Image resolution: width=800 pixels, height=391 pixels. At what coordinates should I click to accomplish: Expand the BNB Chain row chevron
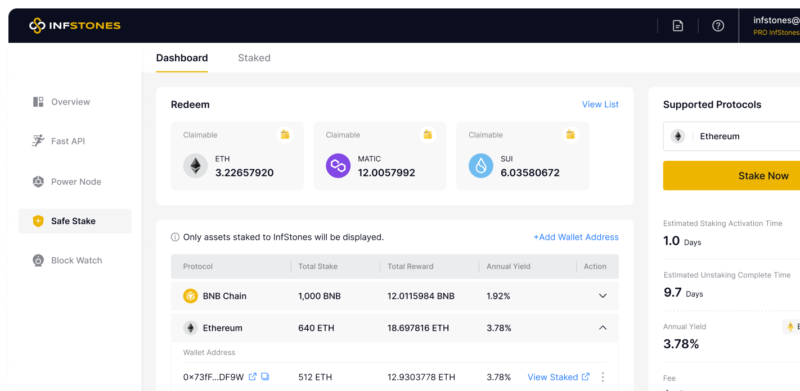(603, 296)
